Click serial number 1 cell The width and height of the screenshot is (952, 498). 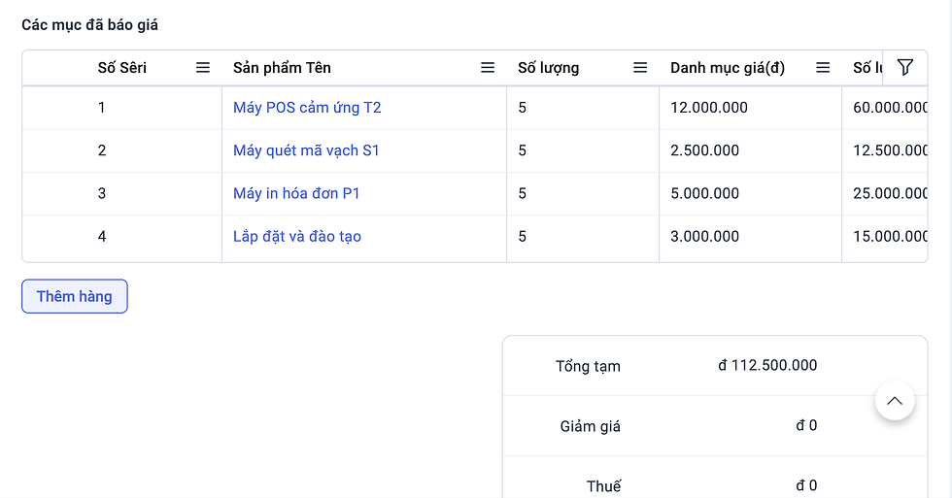point(122,108)
